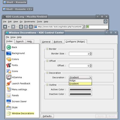Open the Decoration combo box arrow
Viewport: 120px width, 120px height.
[x=91, y=77]
